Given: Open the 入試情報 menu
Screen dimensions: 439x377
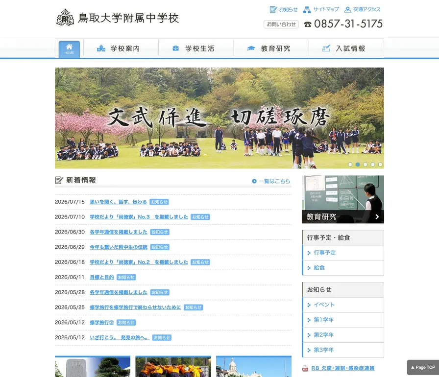Looking at the screenshot, I should pyautogui.click(x=346, y=48).
